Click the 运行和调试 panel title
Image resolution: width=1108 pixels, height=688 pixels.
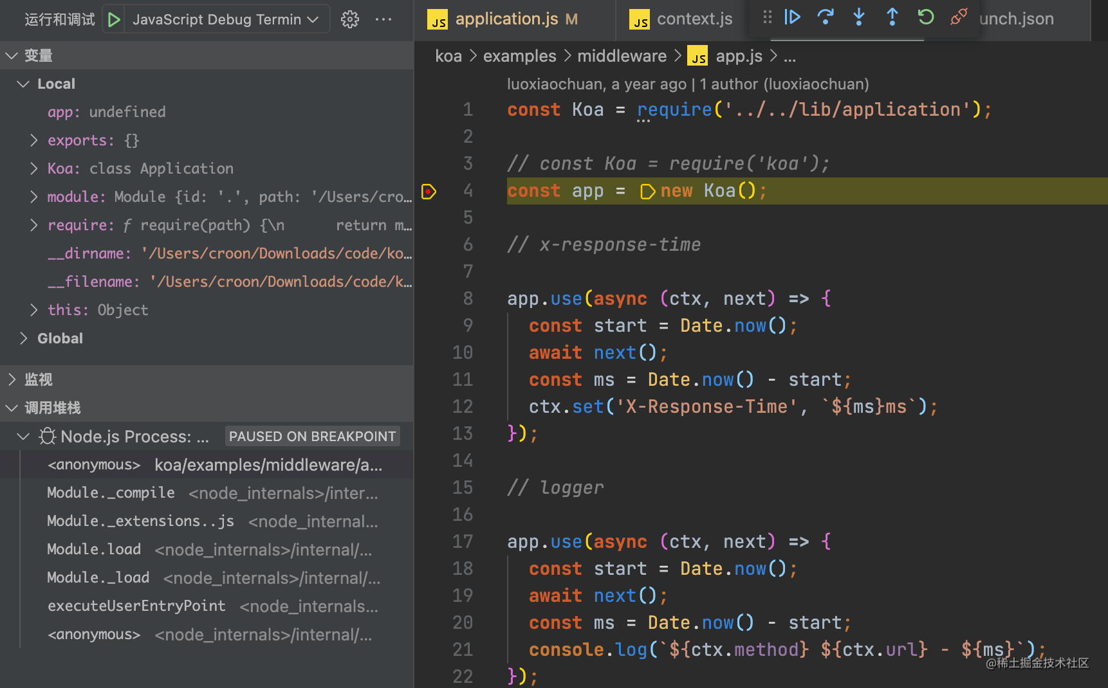60,19
